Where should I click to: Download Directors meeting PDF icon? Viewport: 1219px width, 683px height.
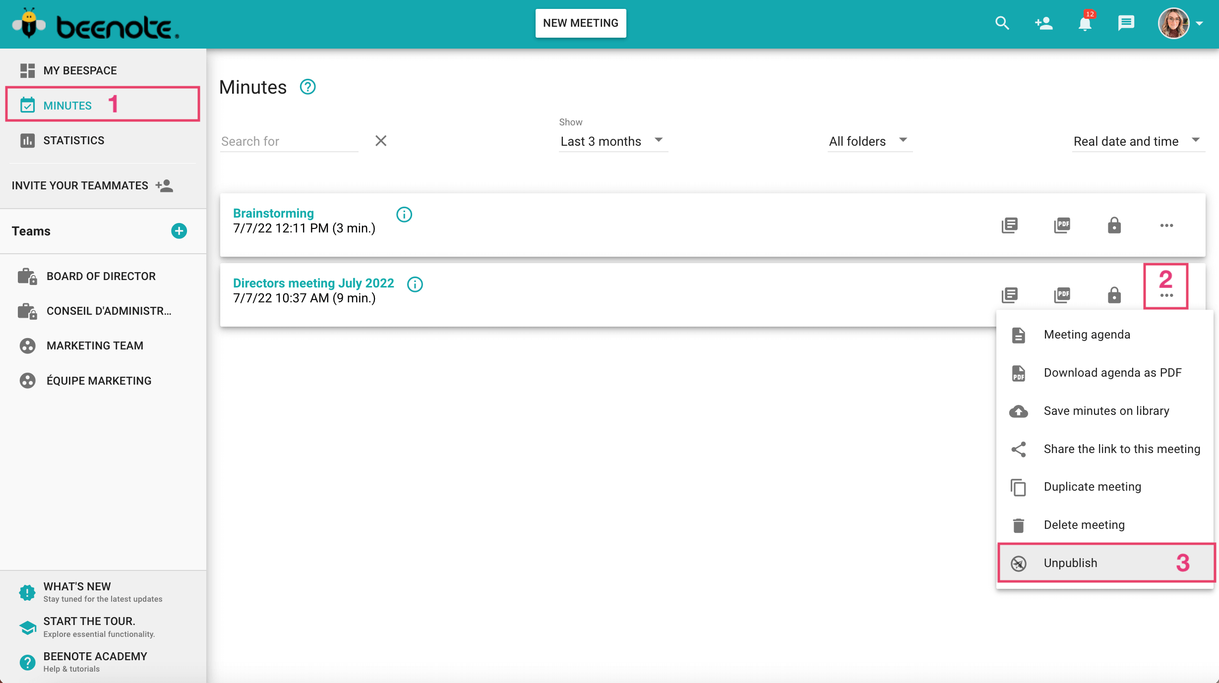tap(1062, 295)
